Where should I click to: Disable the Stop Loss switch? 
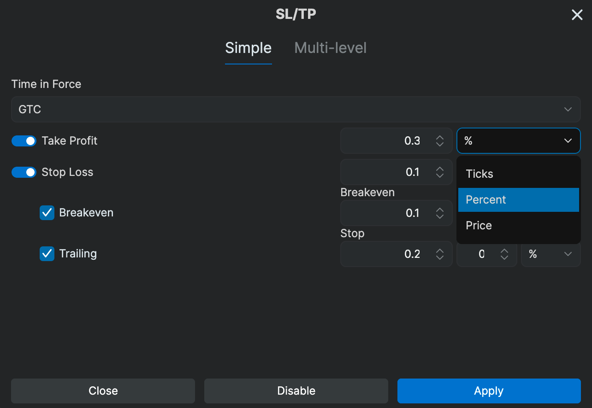pyautogui.click(x=24, y=172)
